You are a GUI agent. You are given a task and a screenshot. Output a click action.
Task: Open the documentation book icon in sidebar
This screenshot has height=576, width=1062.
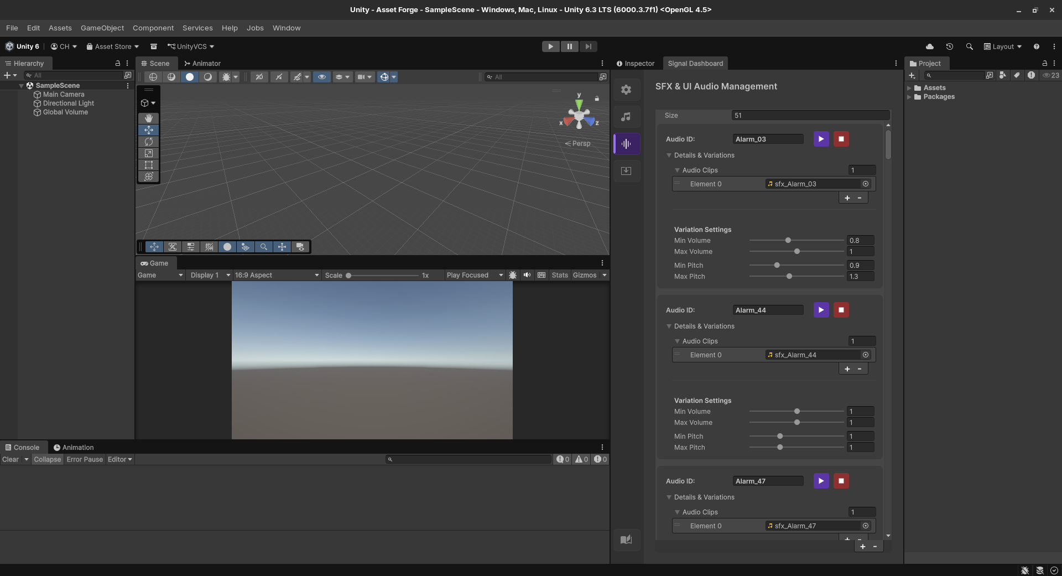coord(626,540)
